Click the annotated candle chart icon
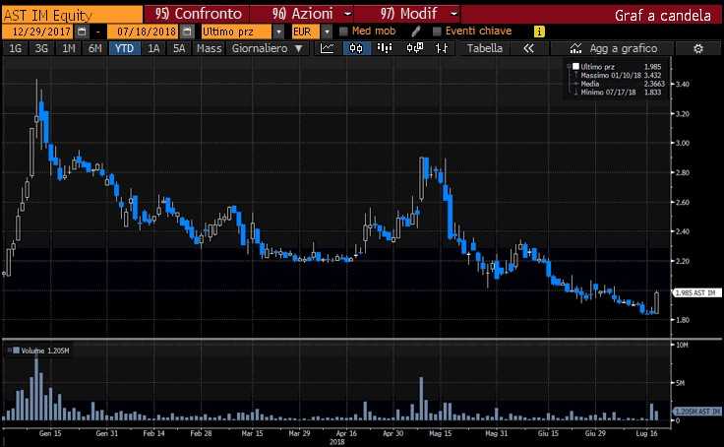Viewport: 724px width, 447px height. (x=414, y=48)
